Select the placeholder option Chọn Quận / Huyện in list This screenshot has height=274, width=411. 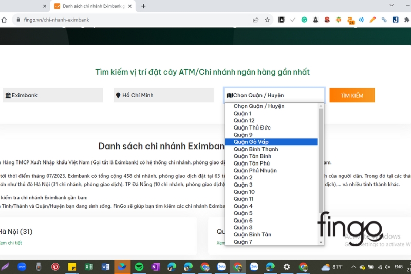click(271, 106)
